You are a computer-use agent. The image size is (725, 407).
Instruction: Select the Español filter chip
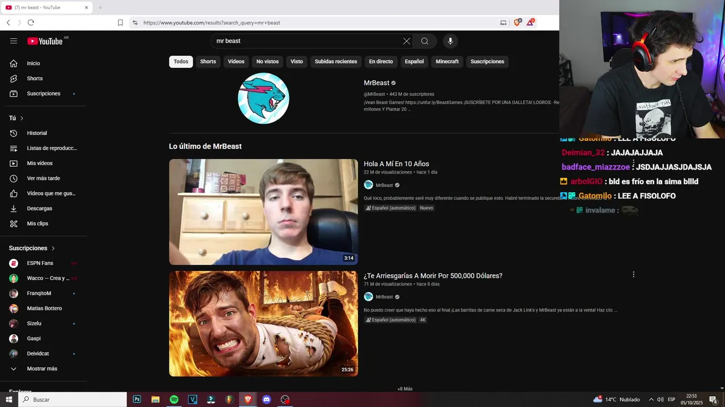pyautogui.click(x=414, y=62)
